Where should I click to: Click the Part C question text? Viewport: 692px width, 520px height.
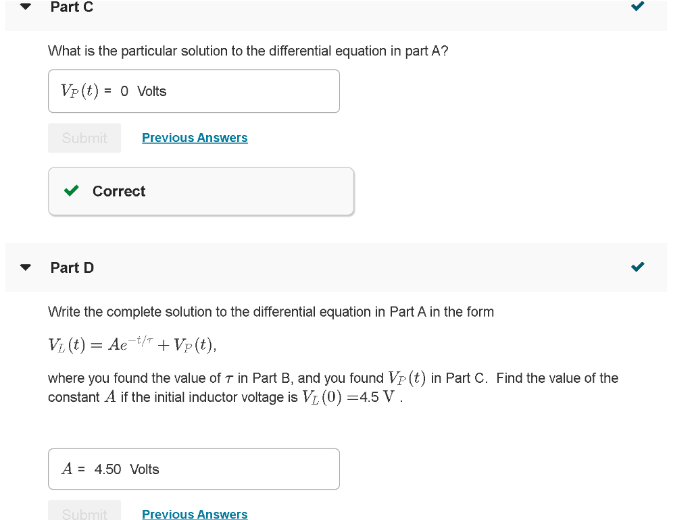[x=248, y=51]
